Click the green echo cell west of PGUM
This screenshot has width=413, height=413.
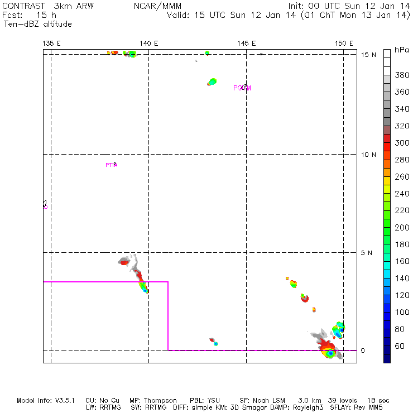pyautogui.click(x=212, y=82)
